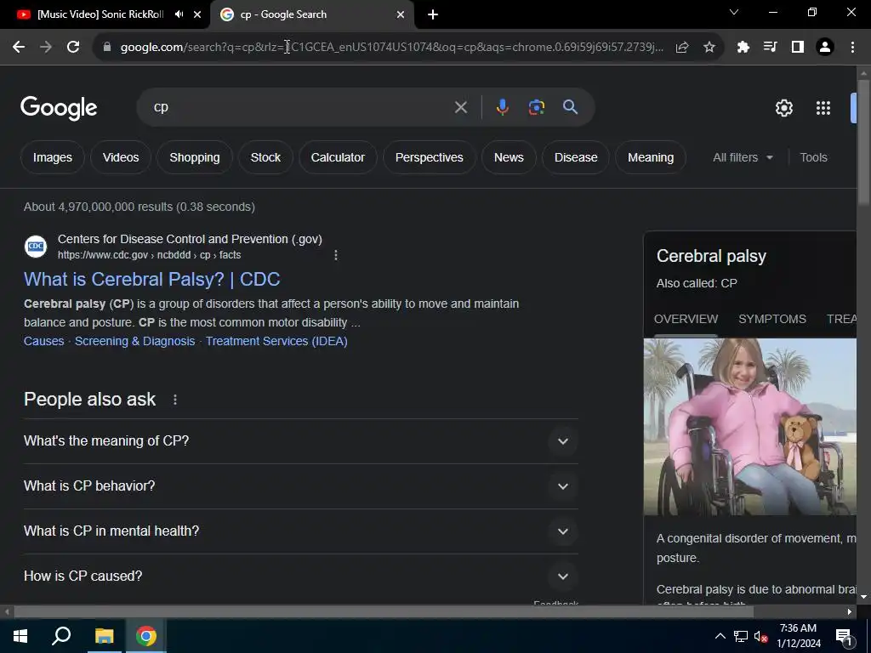Viewport: 871px width, 653px height.
Task: Start a voice search with the microphone icon
Action: (502, 107)
